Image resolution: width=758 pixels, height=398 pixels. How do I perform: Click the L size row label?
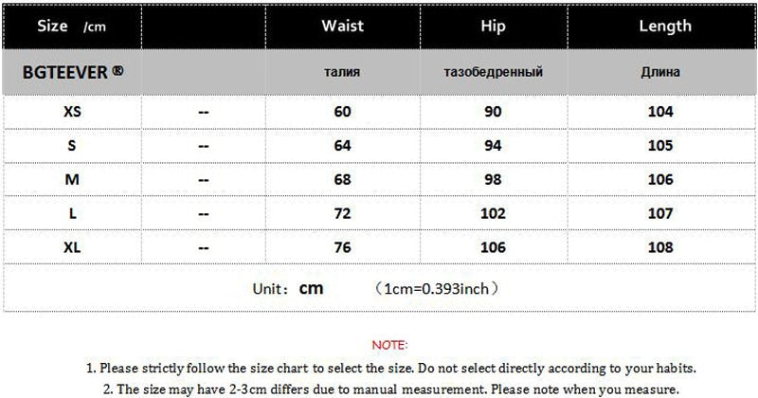72,214
